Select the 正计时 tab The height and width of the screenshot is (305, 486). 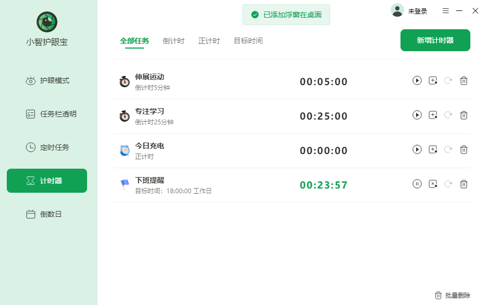coord(209,41)
